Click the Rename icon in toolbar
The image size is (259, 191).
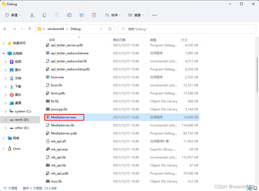(x=69, y=15)
